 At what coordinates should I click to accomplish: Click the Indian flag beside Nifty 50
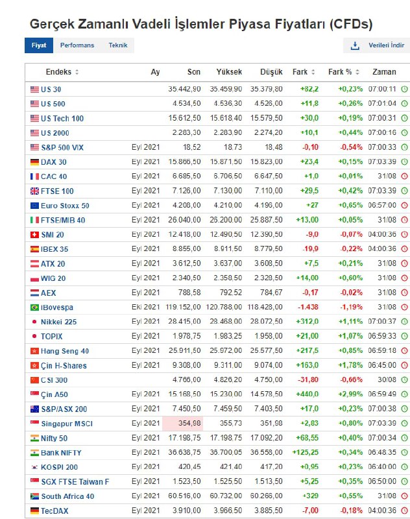point(34,439)
